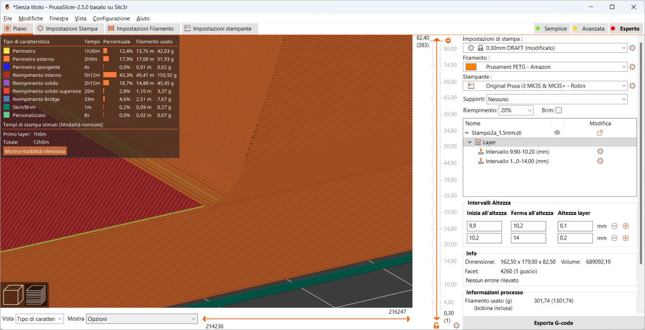The height and width of the screenshot is (330, 645).
Task: Click Esporta G-code button
Action: tap(553, 323)
